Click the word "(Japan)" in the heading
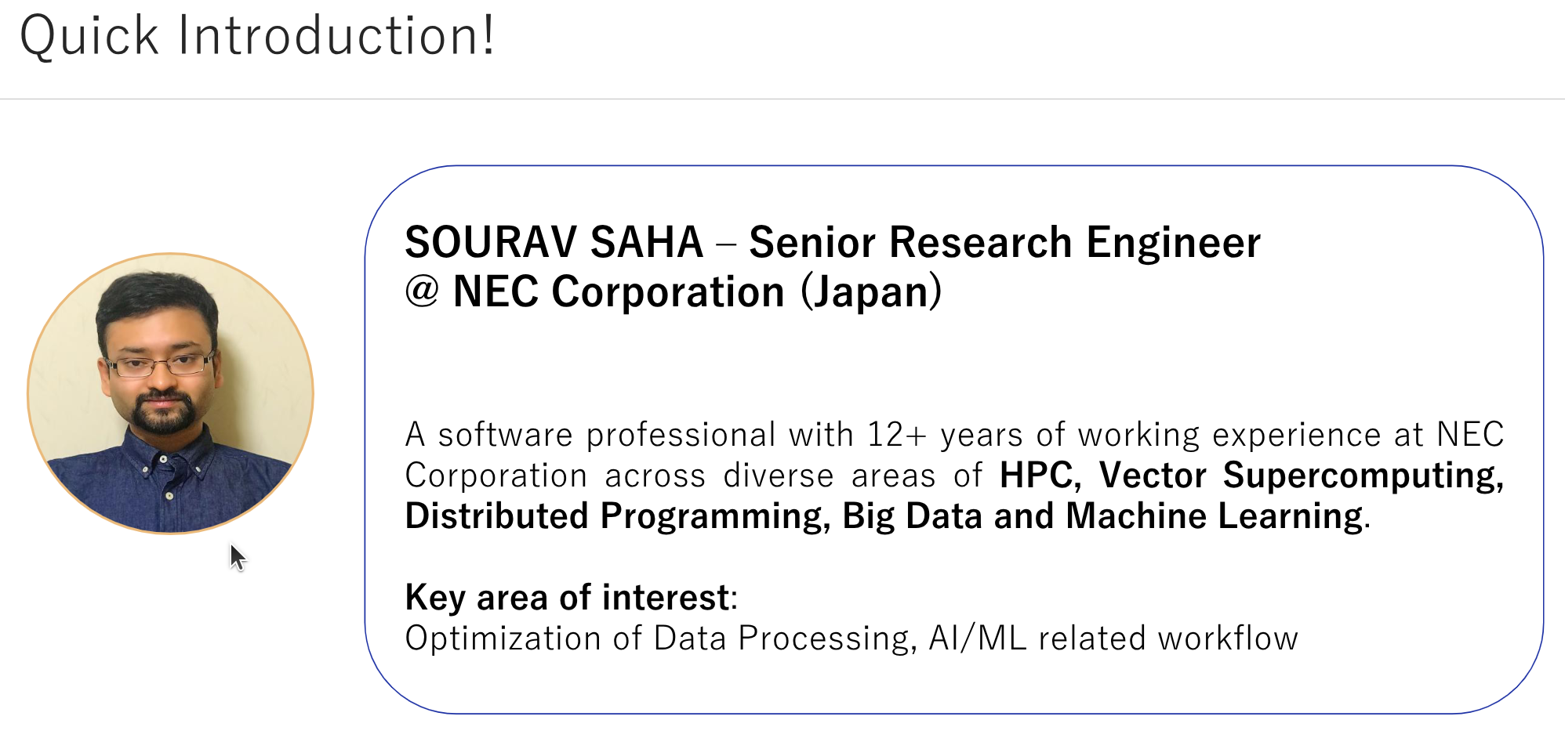This screenshot has height=738, width=1565. click(871, 292)
